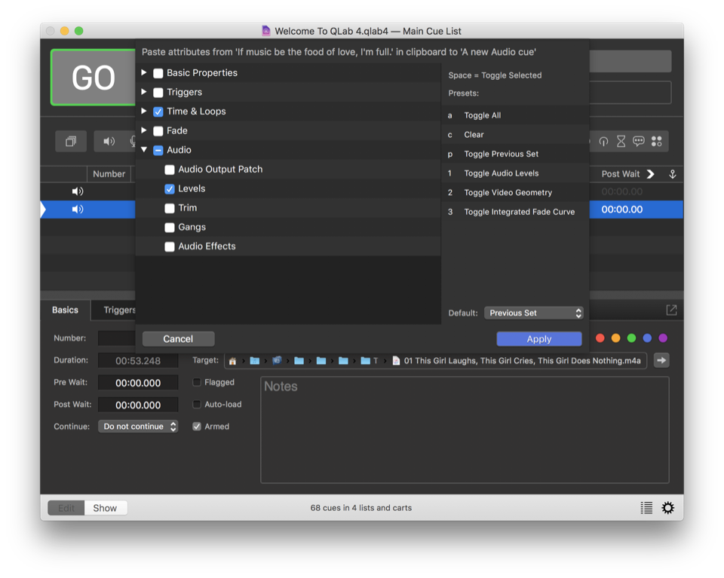Image resolution: width=724 pixels, height=578 pixels.
Task: Check the Audio Output Patch checkbox
Action: 170,170
